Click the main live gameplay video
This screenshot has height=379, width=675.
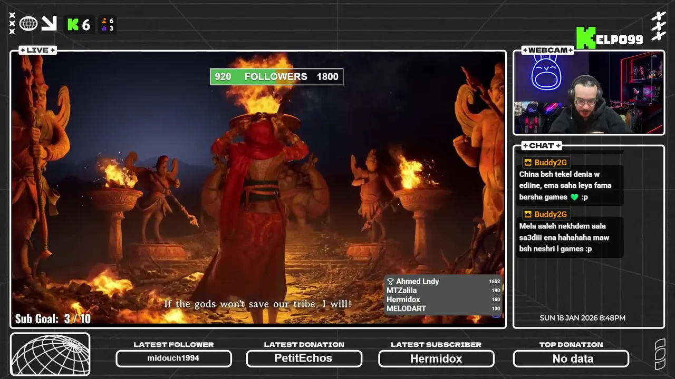258,188
